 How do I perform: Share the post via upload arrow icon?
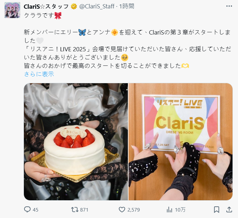point(229,210)
